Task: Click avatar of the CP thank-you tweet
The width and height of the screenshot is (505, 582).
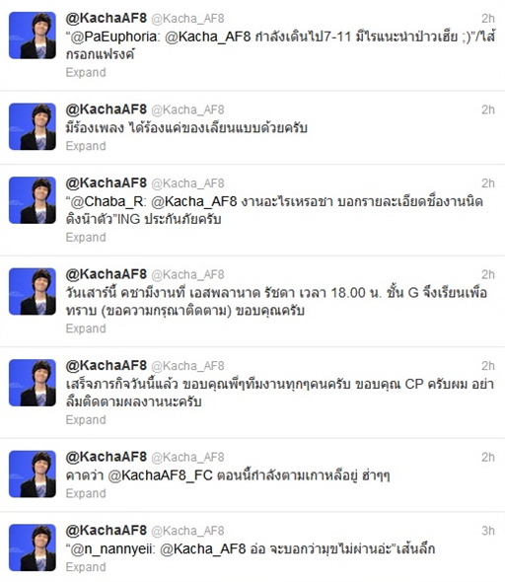Action: (x=33, y=383)
